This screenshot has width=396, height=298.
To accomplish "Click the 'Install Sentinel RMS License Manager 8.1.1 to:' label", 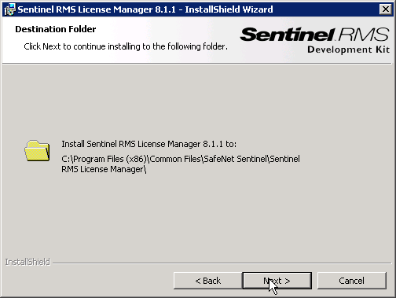I will (x=148, y=144).
